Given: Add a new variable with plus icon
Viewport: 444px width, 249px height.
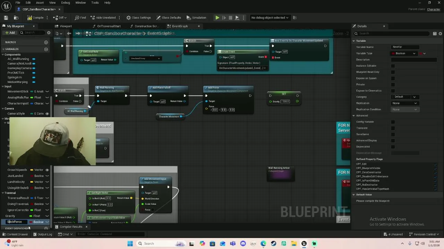Looking at the screenshot, I should click(46, 49).
